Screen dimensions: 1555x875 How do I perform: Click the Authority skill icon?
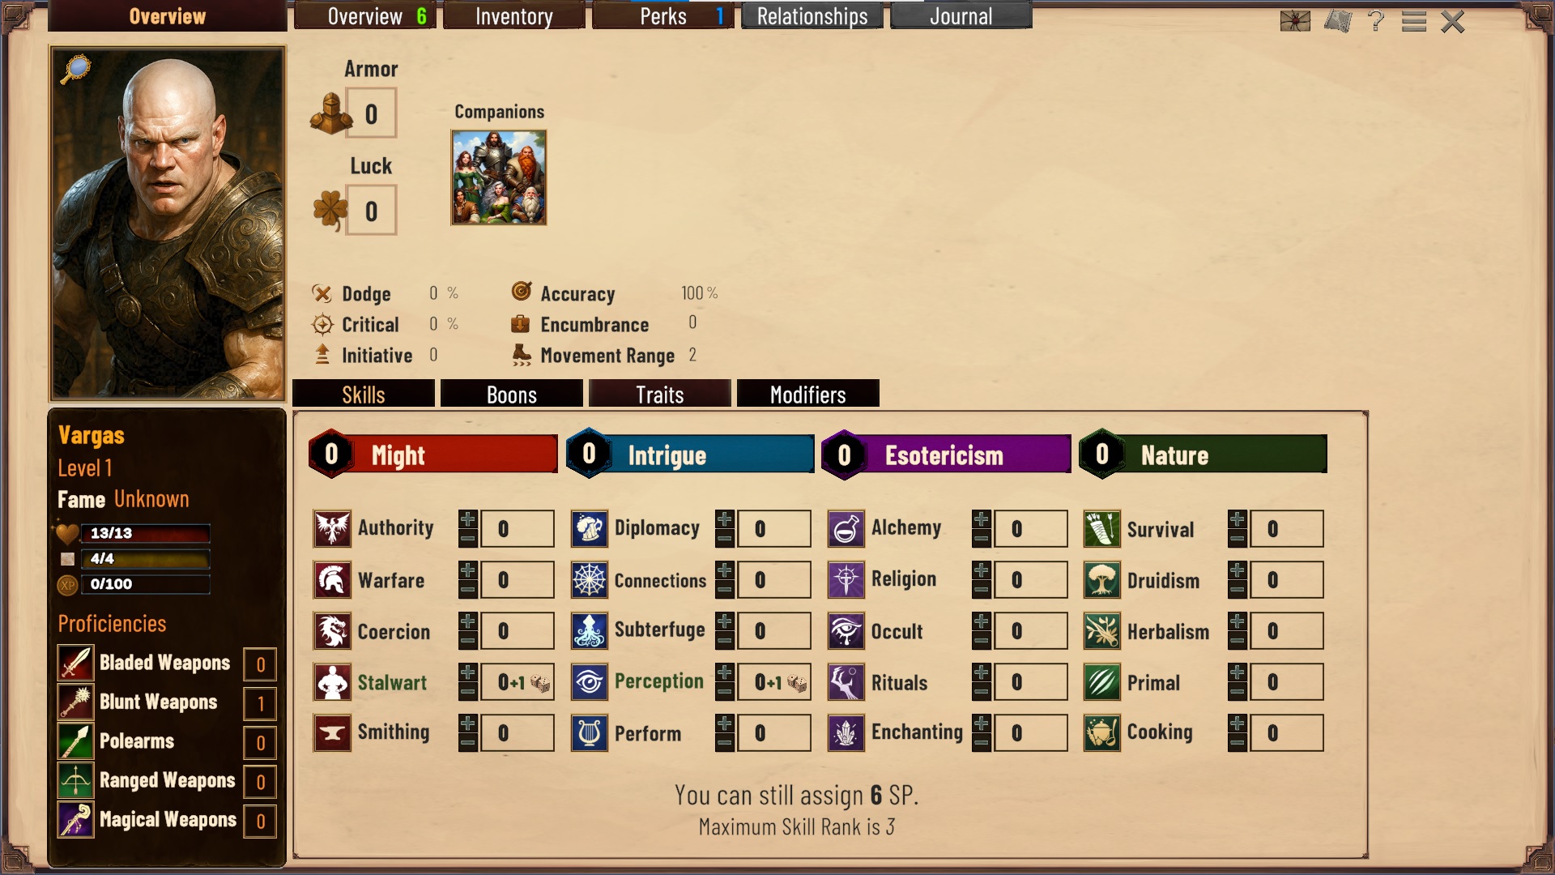point(332,529)
